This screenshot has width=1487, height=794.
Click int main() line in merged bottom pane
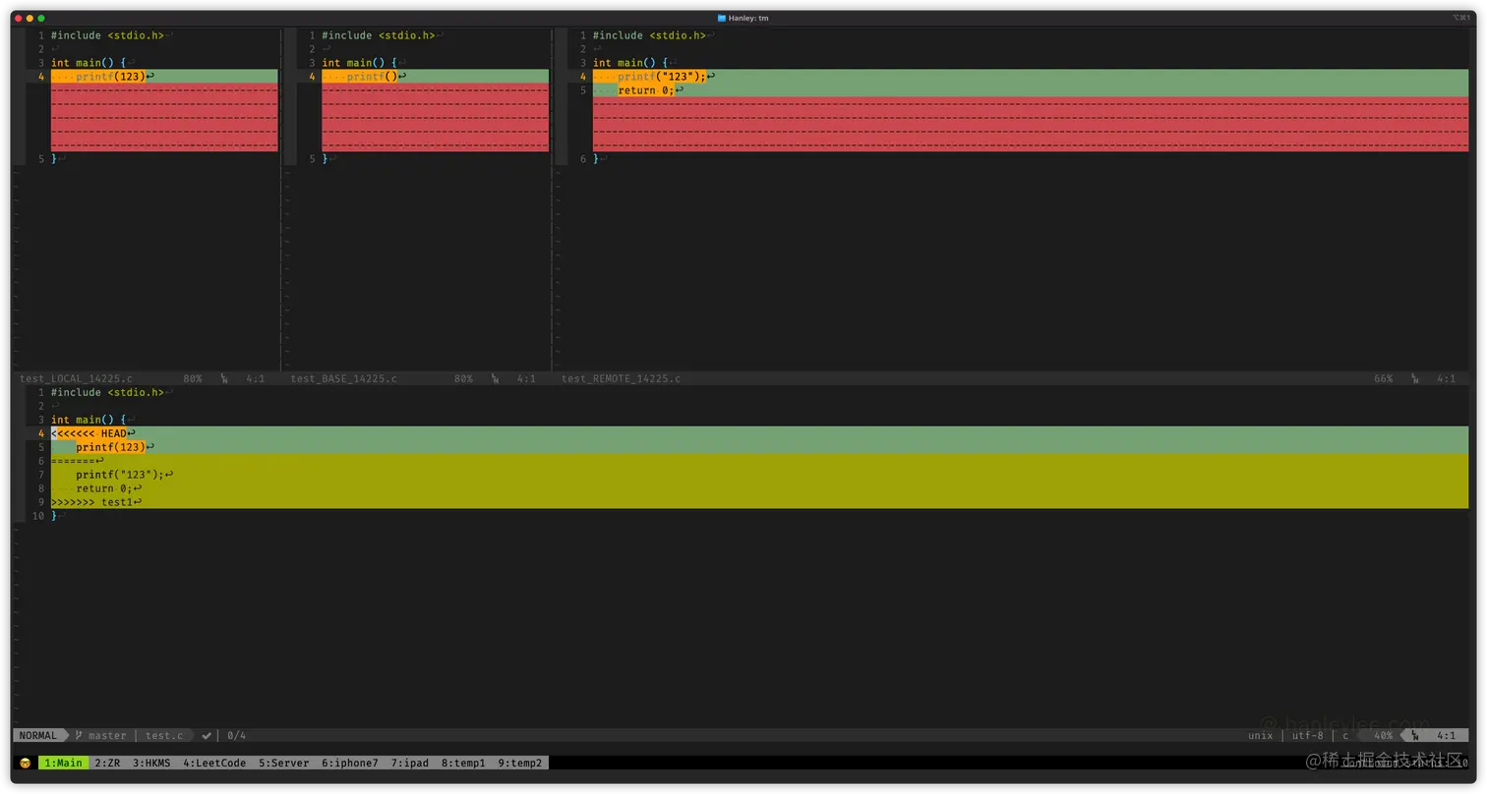point(89,420)
